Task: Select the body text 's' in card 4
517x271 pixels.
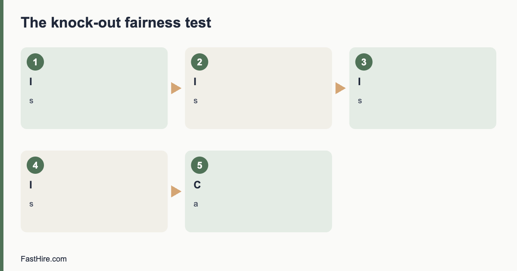Action: 31,204
